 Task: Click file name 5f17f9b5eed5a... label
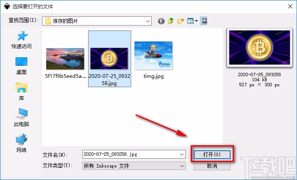(x=66, y=76)
